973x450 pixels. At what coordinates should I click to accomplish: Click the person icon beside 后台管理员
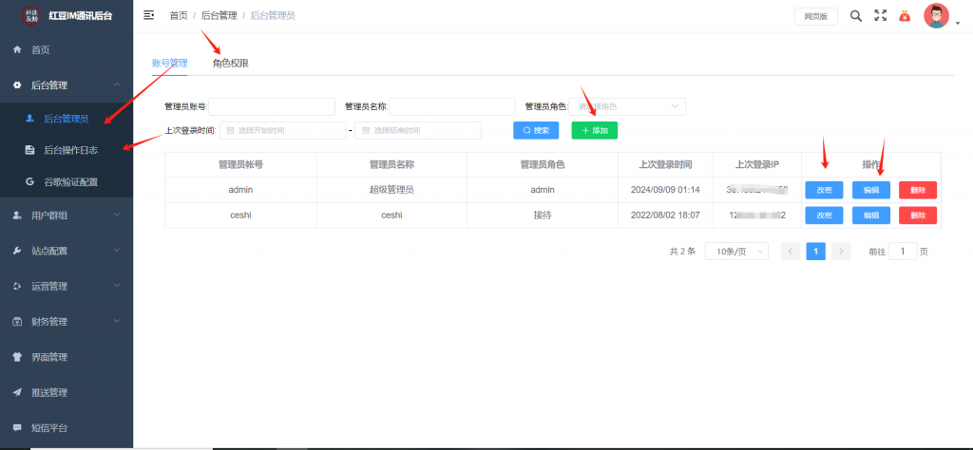(29, 118)
